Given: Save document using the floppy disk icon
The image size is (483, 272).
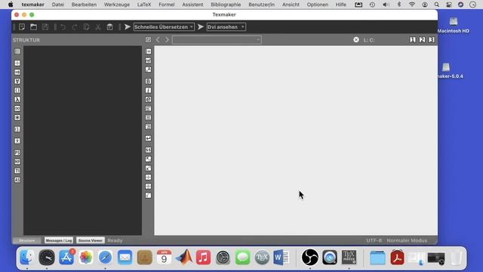Looking at the screenshot, I should click(x=45, y=27).
